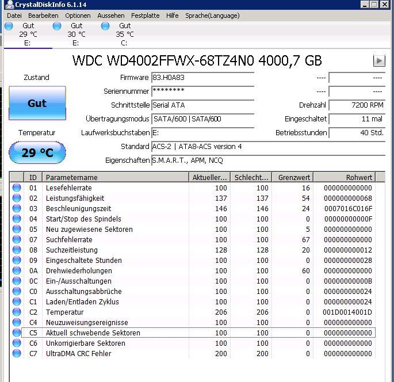The image size is (394, 382).
Task: Click status orb of 01 Lesefehlerrate row
Action: (x=17, y=188)
